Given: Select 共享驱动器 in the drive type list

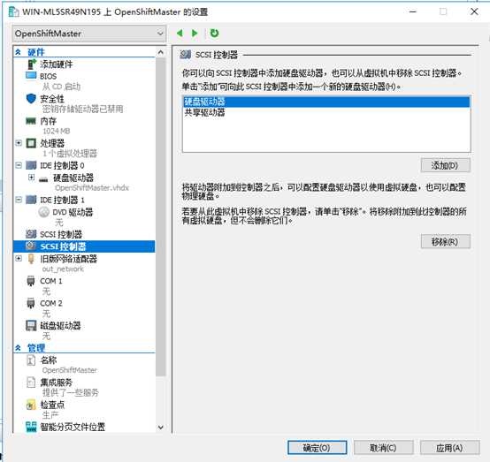Looking at the screenshot, I should [326, 112].
